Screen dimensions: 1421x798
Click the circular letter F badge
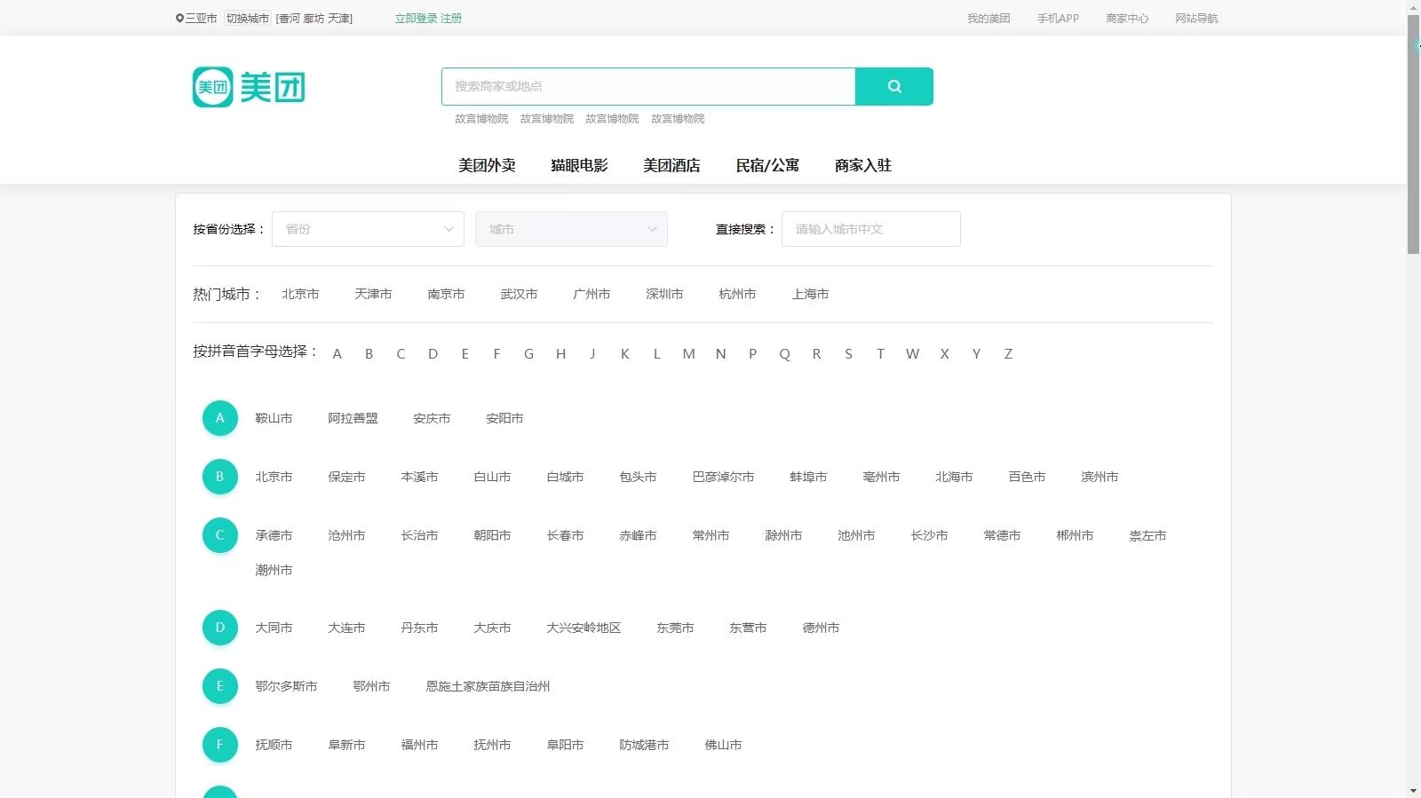[220, 745]
